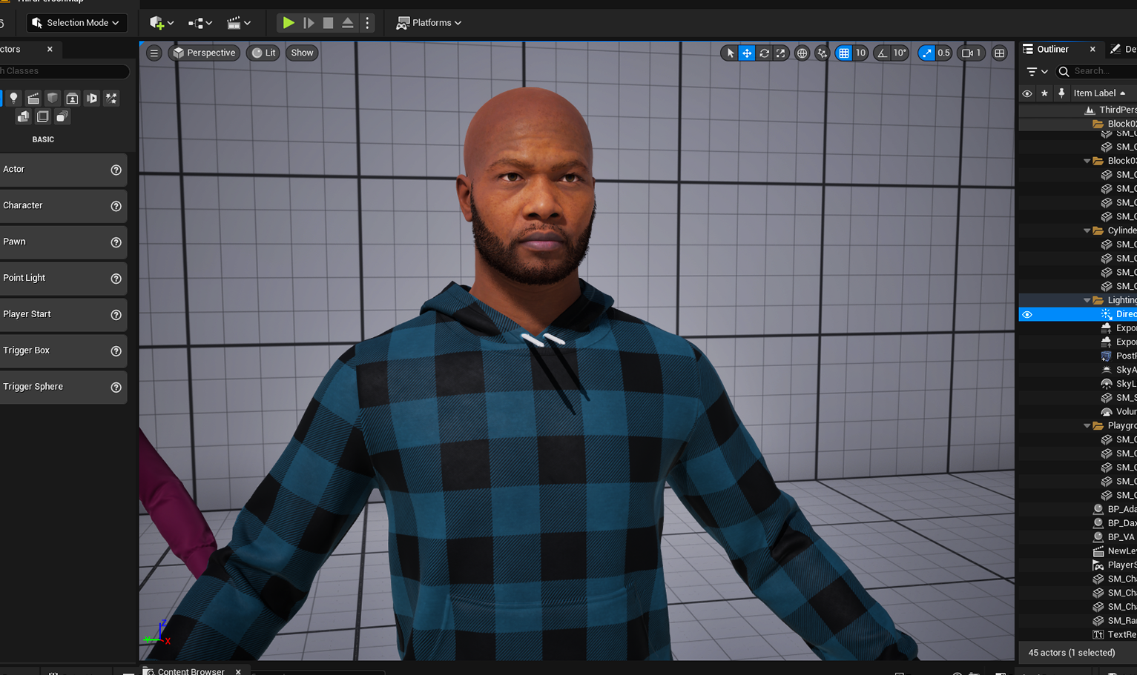Select the Shapes category cube icon
This screenshot has width=1137, height=675.
point(52,98)
